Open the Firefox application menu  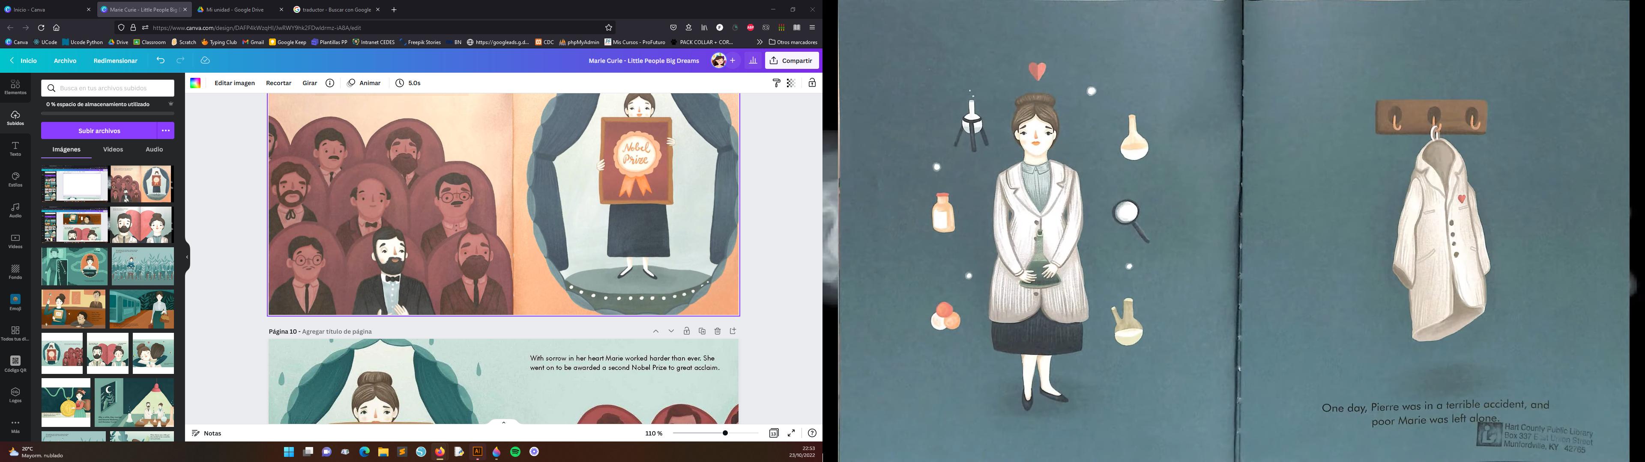(x=812, y=27)
